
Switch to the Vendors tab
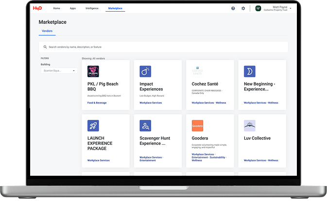click(x=47, y=31)
